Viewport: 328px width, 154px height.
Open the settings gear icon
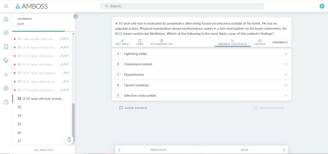point(6,88)
